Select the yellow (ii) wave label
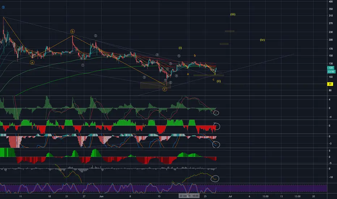 click(218, 81)
